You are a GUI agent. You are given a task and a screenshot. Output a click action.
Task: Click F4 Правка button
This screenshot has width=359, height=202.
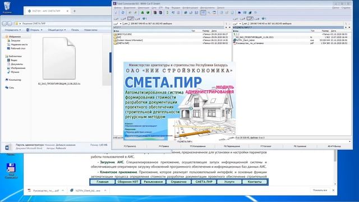coord(164,146)
